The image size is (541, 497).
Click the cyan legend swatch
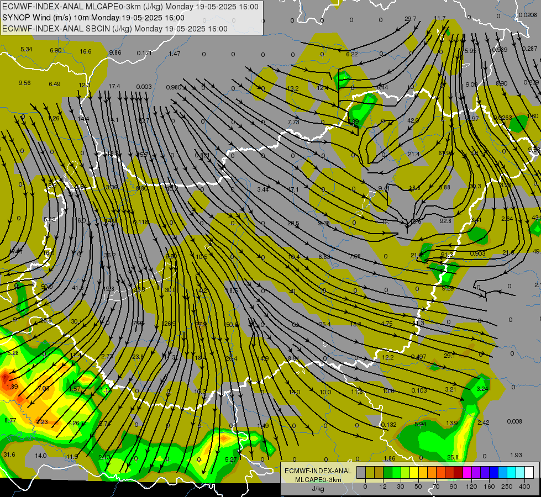pyautogui.click(x=511, y=472)
